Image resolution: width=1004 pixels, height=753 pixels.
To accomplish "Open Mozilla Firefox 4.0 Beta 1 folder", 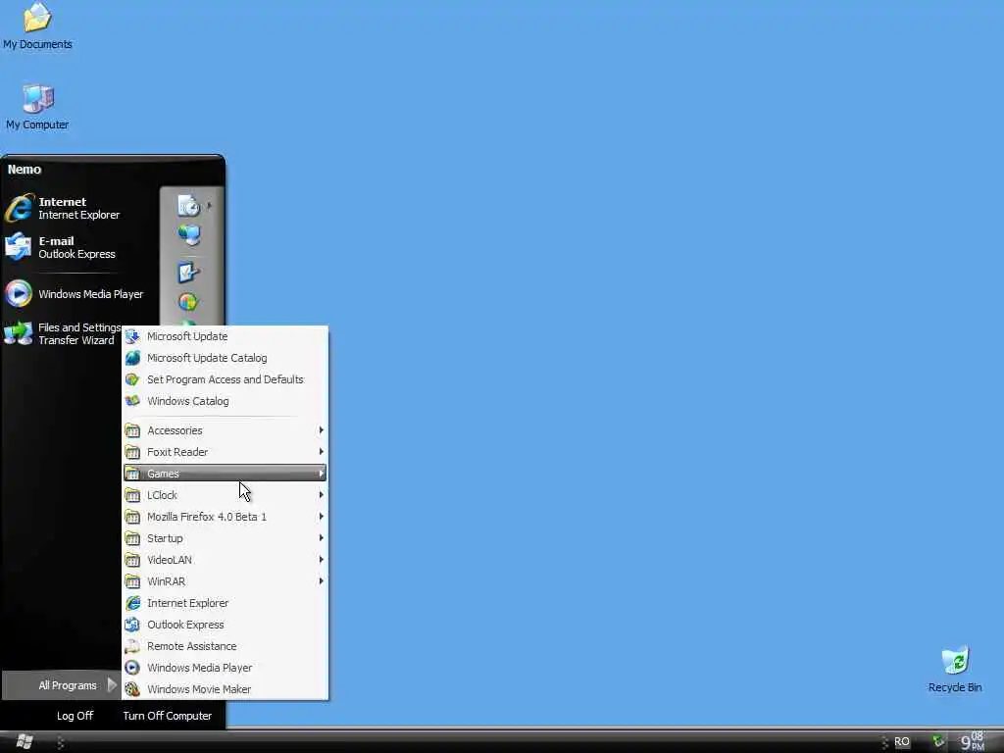I will [225, 517].
